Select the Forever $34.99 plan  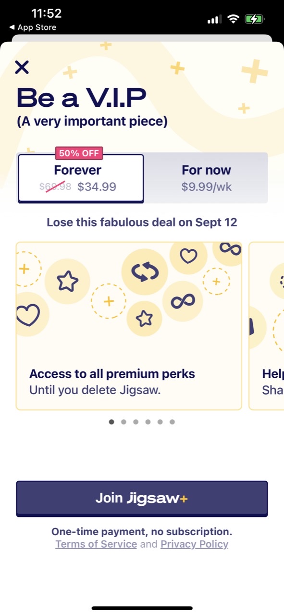tap(81, 178)
